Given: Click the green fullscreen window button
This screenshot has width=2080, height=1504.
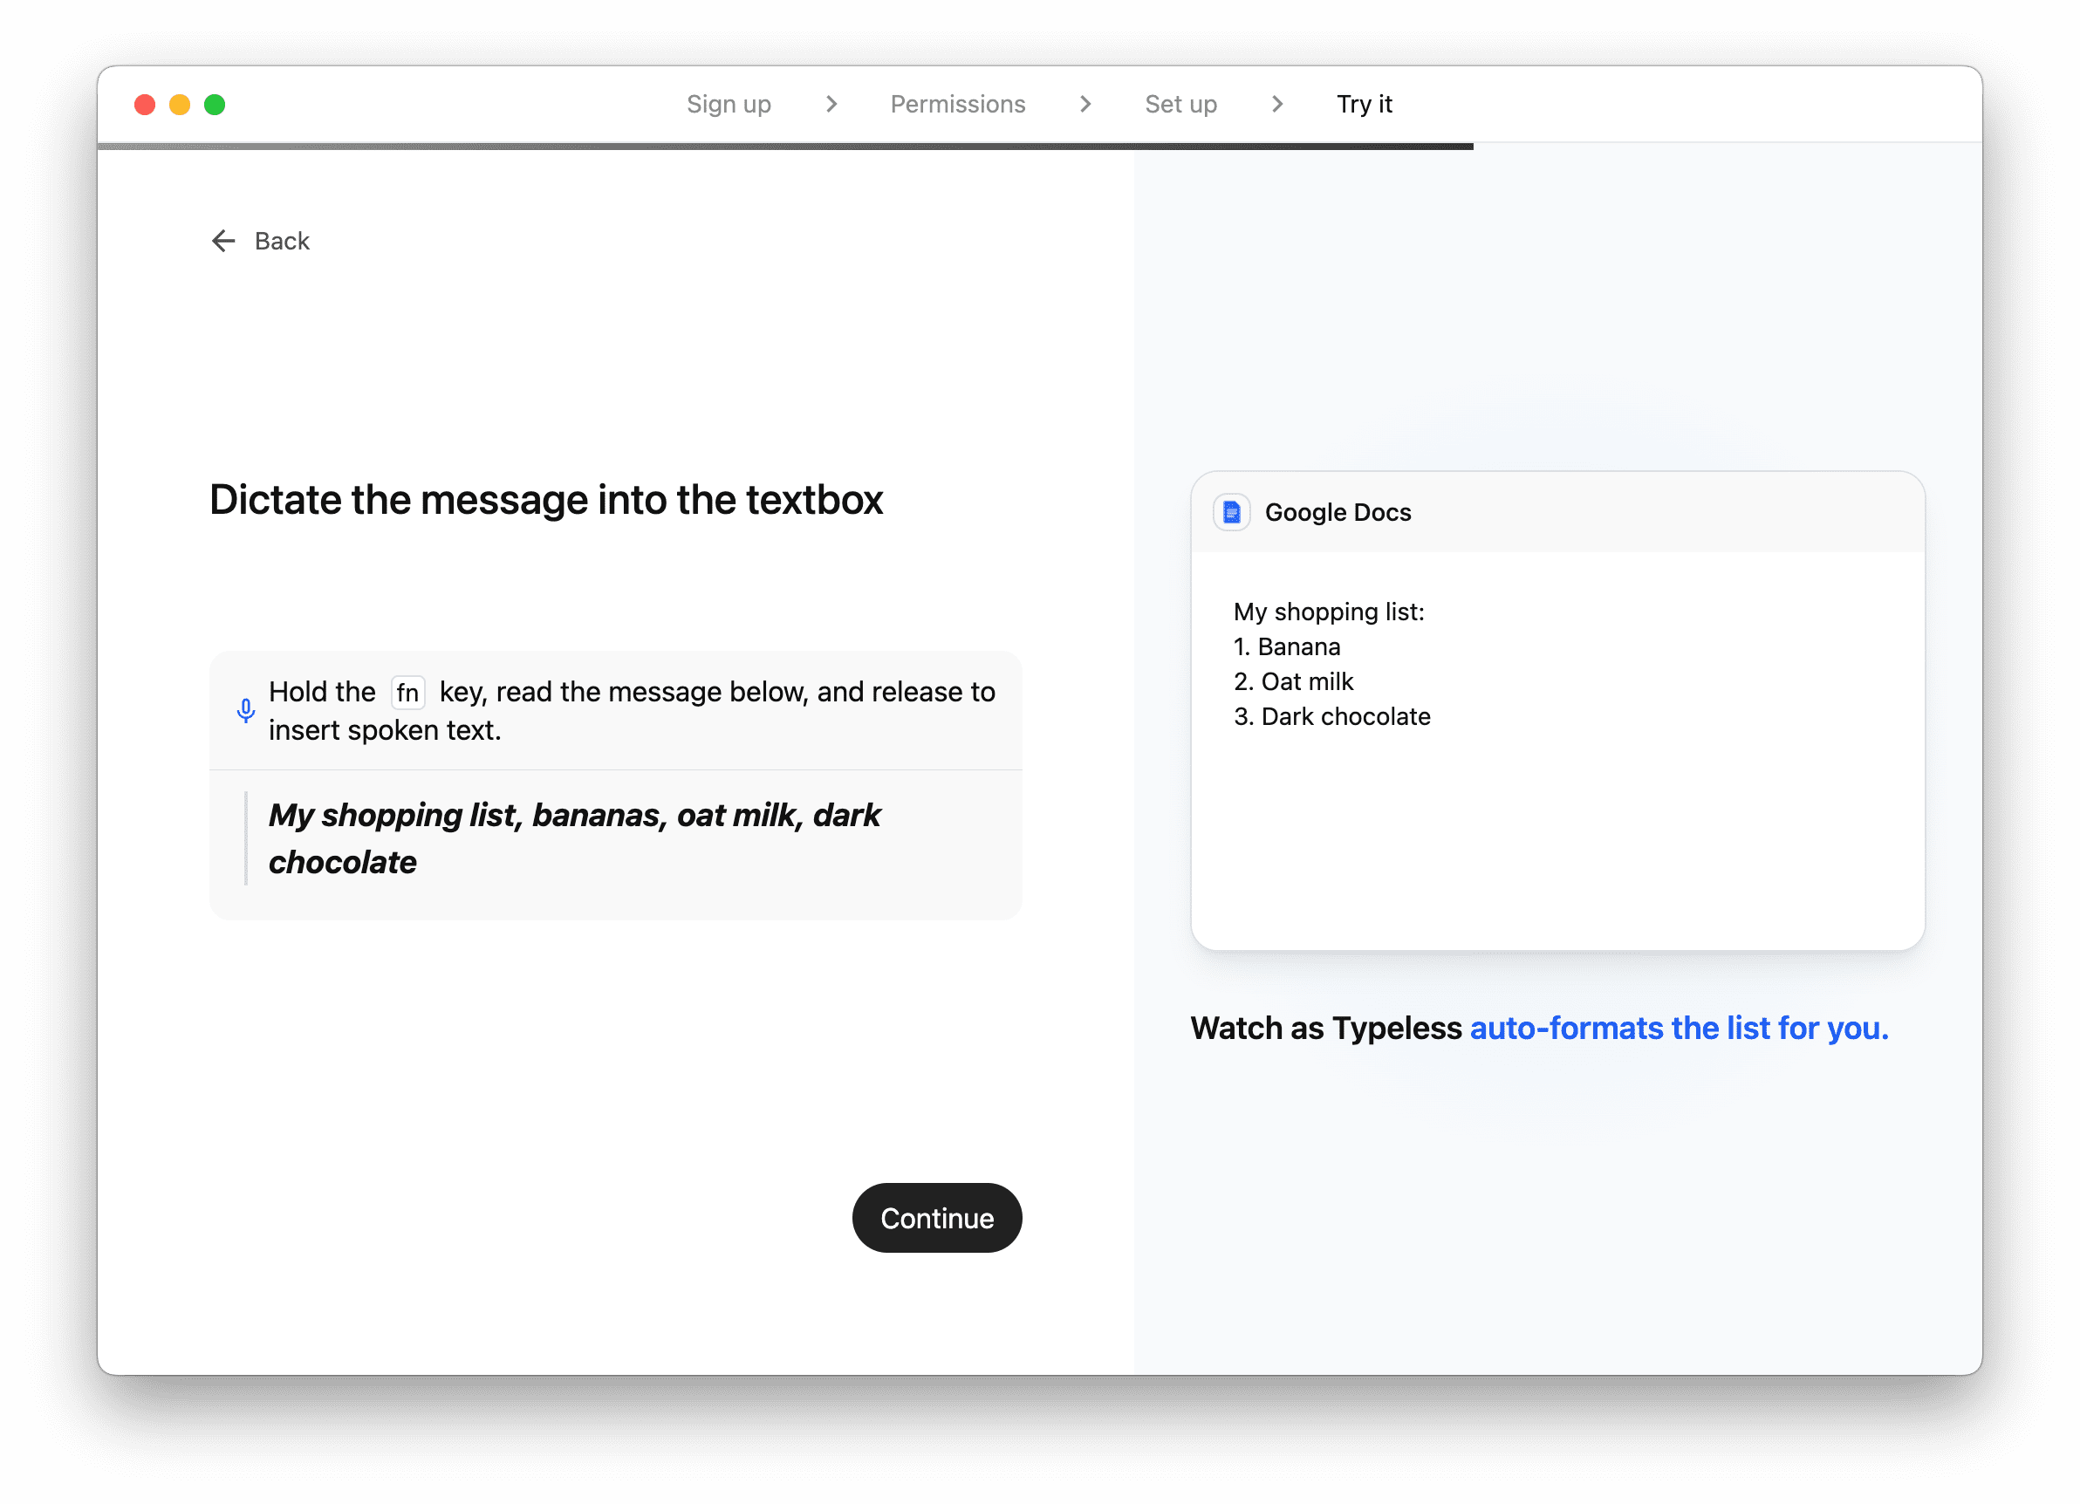Looking at the screenshot, I should [215, 105].
